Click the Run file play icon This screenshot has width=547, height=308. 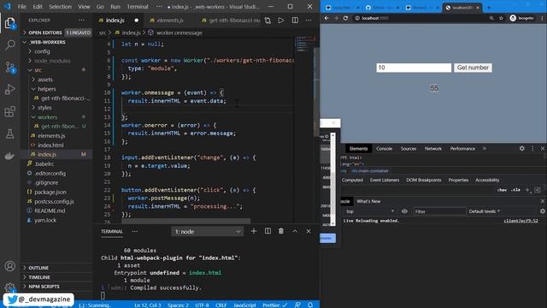pyautogui.click(x=281, y=21)
